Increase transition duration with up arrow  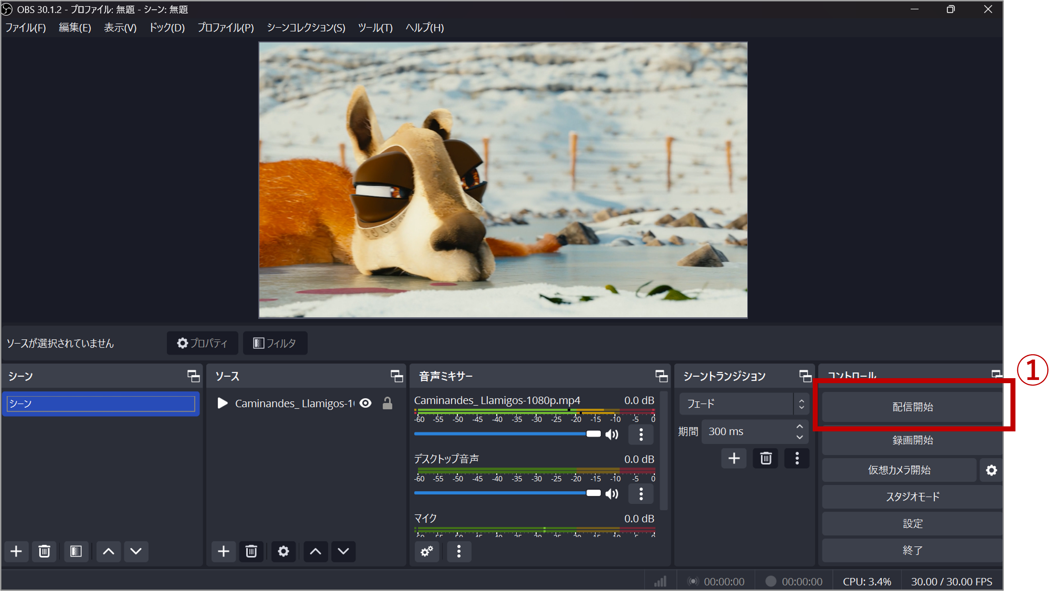pyautogui.click(x=800, y=426)
